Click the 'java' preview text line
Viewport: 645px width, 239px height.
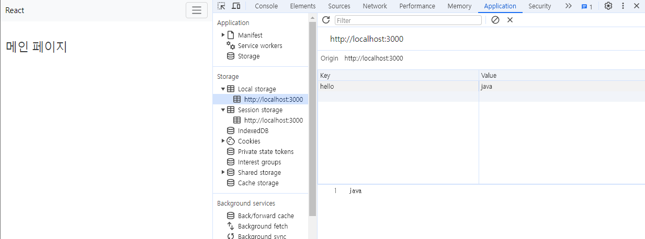(x=355, y=191)
